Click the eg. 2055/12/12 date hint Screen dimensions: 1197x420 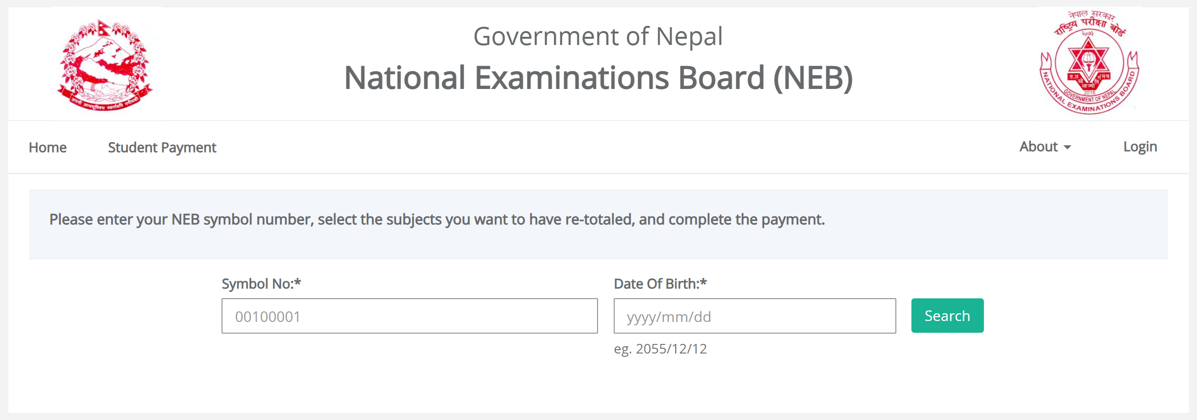tap(660, 349)
